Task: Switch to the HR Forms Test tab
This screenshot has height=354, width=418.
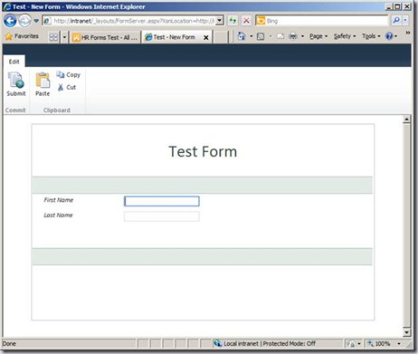Action: point(105,37)
